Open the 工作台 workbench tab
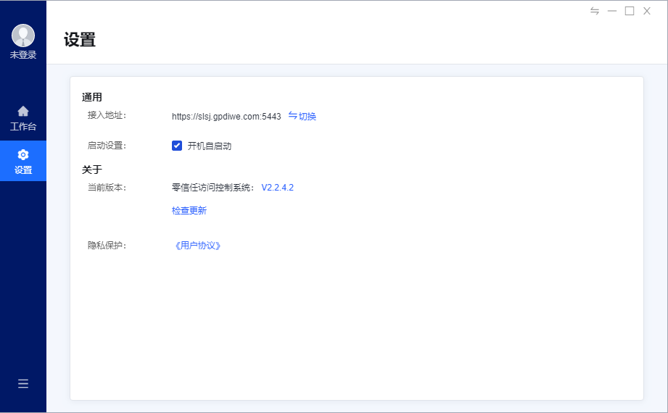The width and height of the screenshot is (668, 413). [x=23, y=118]
